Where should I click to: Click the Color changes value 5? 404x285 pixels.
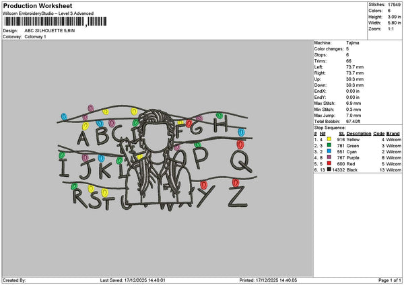tap(347, 49)
